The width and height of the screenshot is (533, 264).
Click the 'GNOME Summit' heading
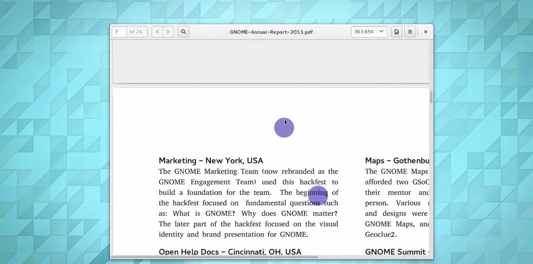tap(395, 252)
